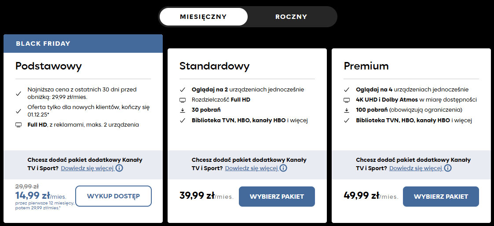Open Dowiedz się więcej link in Premium
Image resolution: width=494 pixels, height=226 pixels.
click(415, 168)
